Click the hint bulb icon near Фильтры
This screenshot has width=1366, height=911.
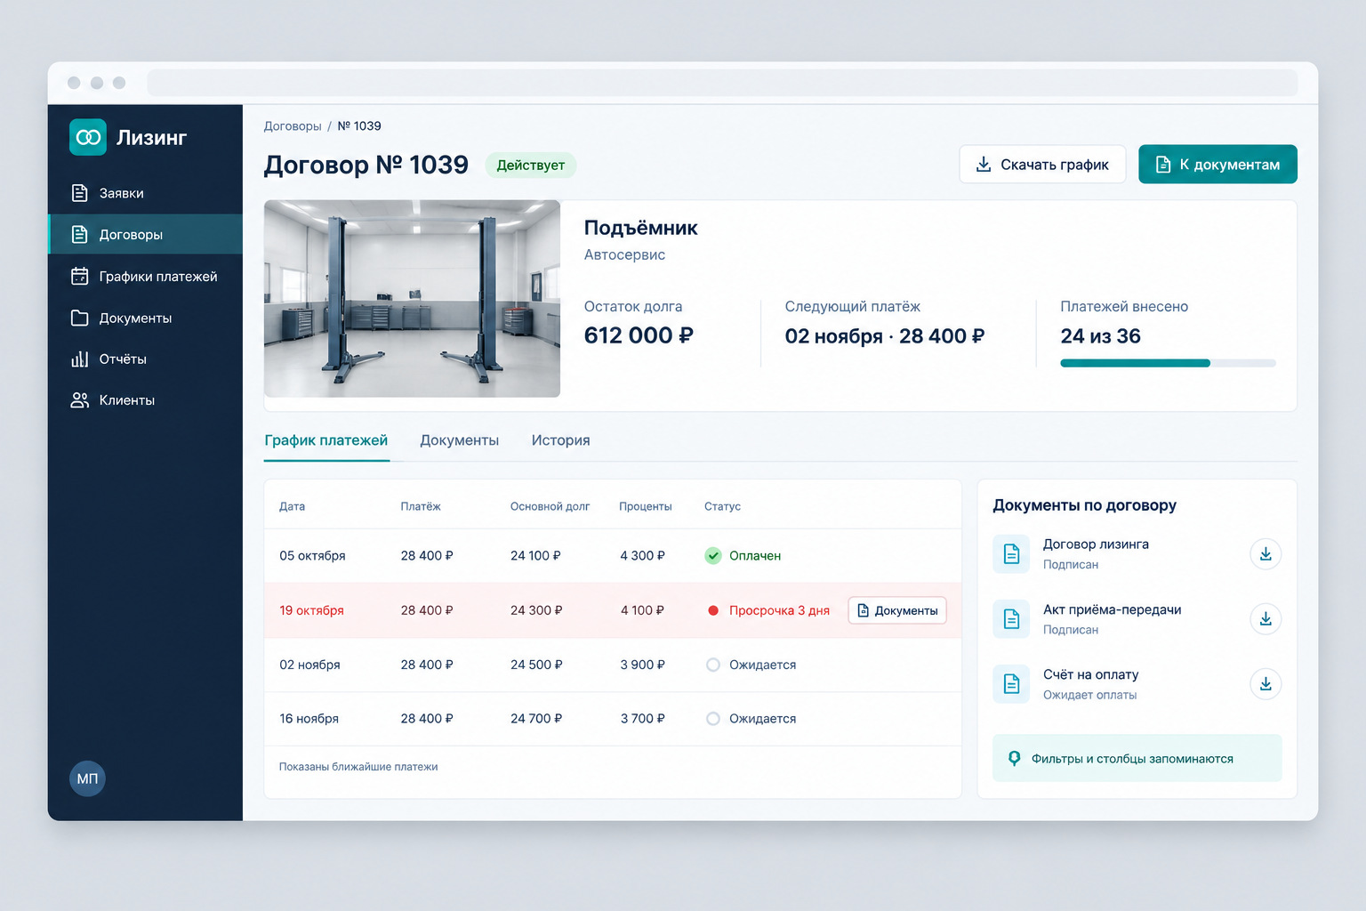(1014, 759)
